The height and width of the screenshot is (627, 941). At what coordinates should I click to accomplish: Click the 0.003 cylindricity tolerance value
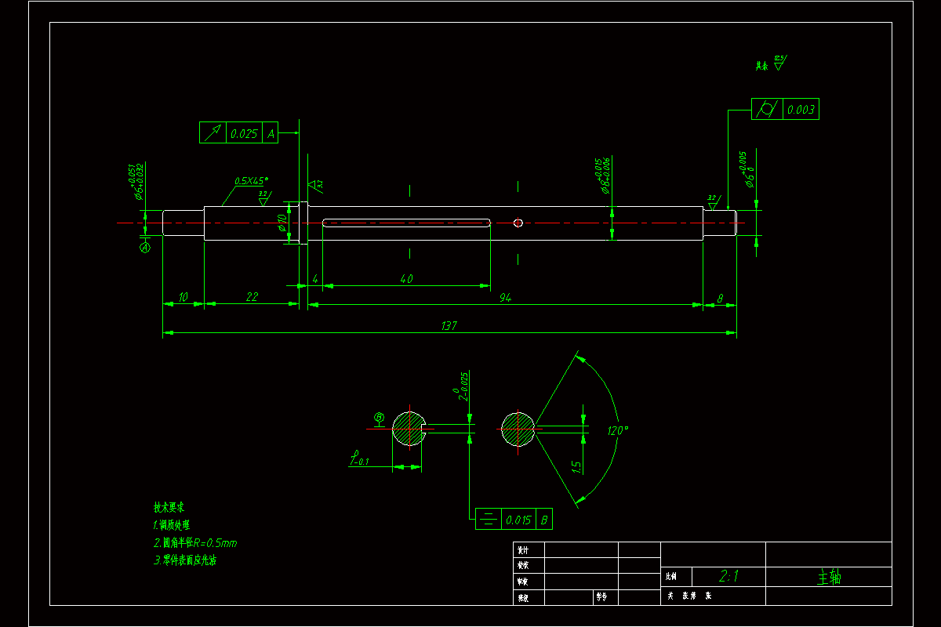click(801, 110)
